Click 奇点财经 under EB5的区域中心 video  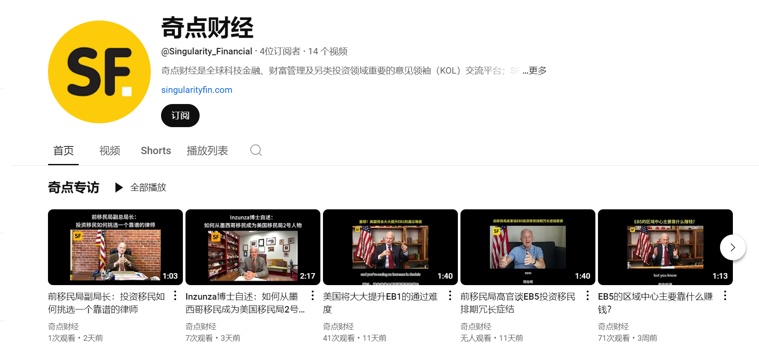613,327
